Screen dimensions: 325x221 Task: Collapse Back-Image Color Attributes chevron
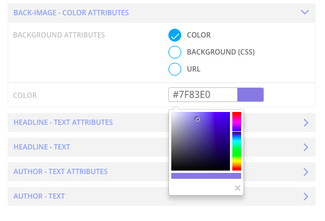pos(305,12)
